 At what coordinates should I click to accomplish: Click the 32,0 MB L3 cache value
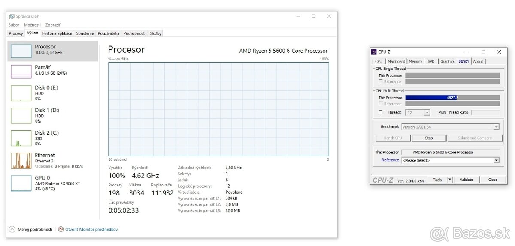pos(233,211)
